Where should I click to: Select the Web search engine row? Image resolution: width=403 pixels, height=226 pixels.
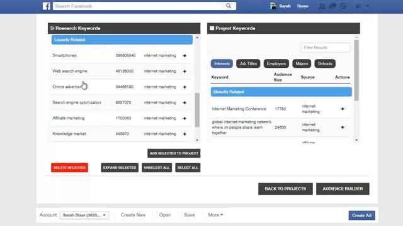pyautogui.click(x=122, y=71)
